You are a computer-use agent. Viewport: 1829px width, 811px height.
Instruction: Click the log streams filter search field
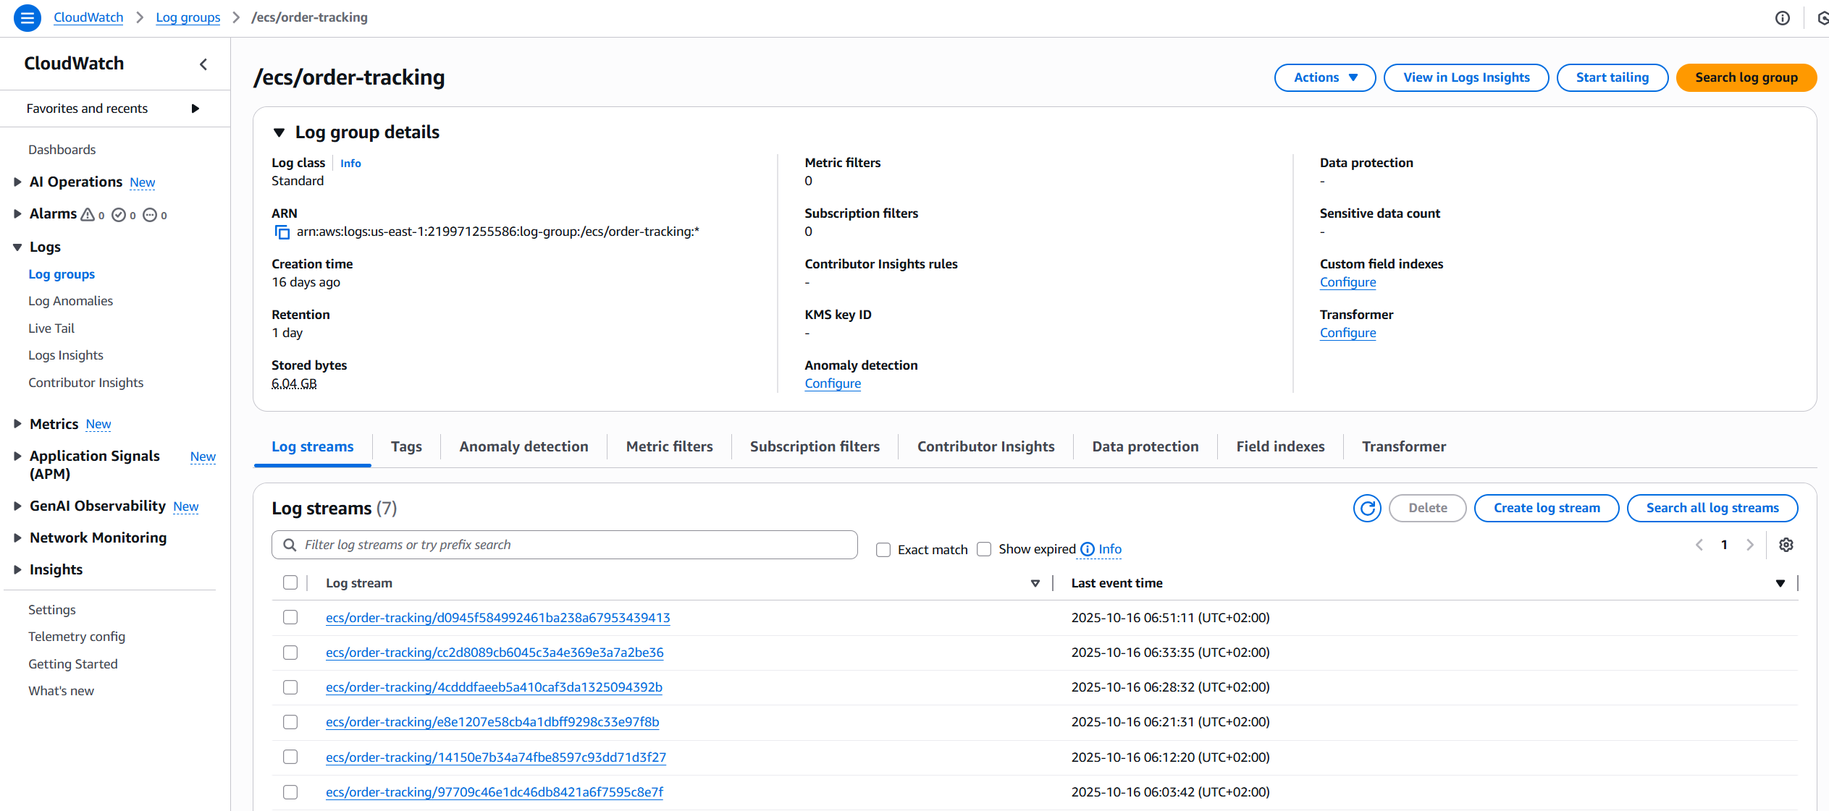pos(564,544)
